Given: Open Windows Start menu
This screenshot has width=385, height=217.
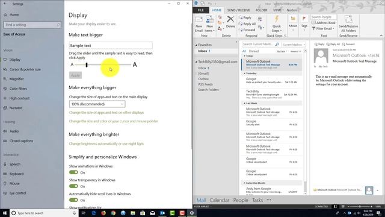Looking at the screenshot, I should tap(5, 213).
